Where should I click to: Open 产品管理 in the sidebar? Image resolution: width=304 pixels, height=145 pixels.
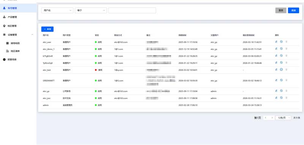coord(18,17)
